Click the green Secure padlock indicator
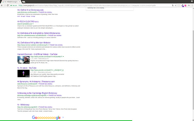Screen dimensions: 194x121 (14, 5)
